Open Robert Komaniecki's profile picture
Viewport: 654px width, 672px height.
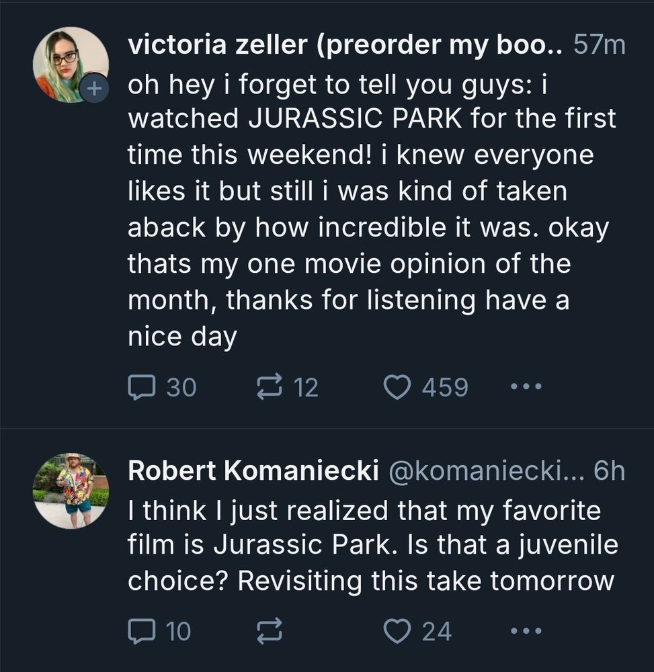pyautogui.click(x=70, y=491)
